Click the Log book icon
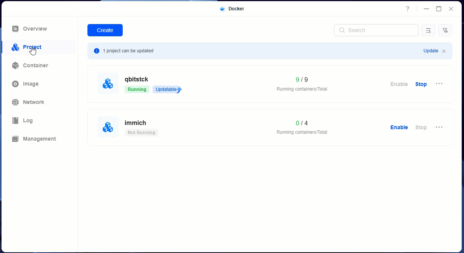464x253 pixels. 15,120
